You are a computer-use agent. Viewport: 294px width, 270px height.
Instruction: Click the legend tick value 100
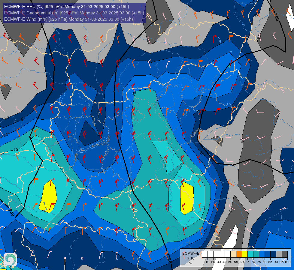coord(288,262)
